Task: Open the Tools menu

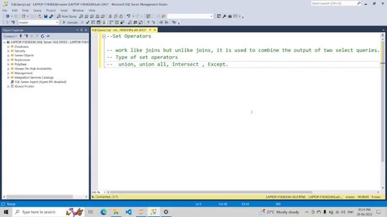Action: point(64,10)
